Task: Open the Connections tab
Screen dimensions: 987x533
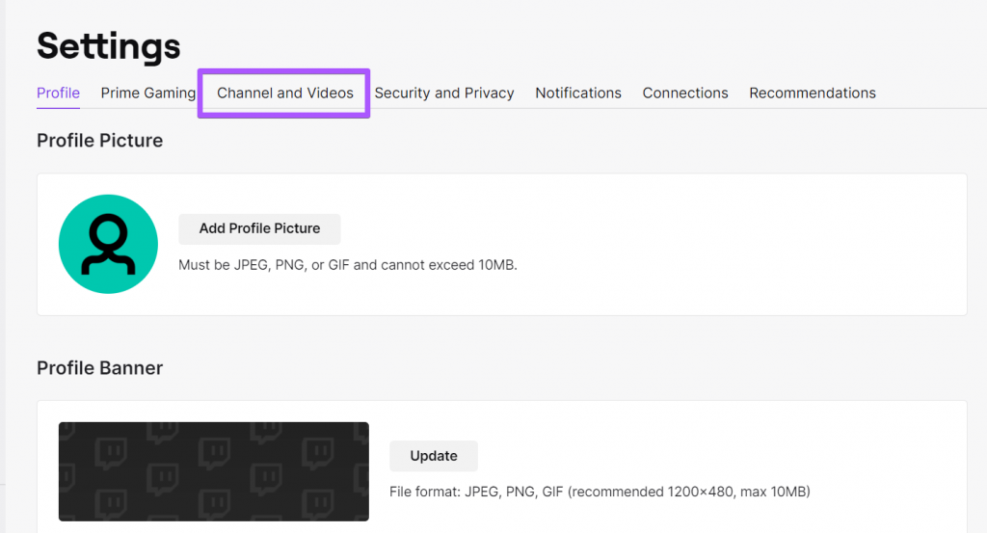Action: pos(685,93)
